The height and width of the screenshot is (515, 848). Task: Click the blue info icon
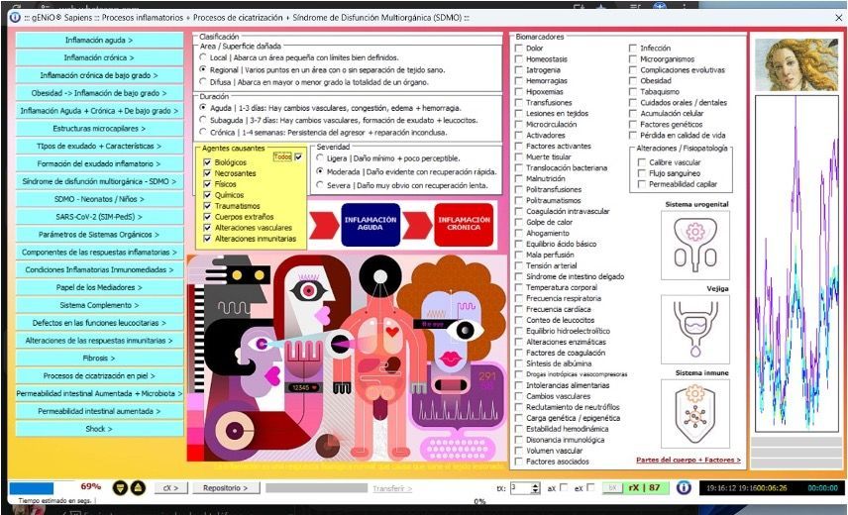(x=684, y=487)
